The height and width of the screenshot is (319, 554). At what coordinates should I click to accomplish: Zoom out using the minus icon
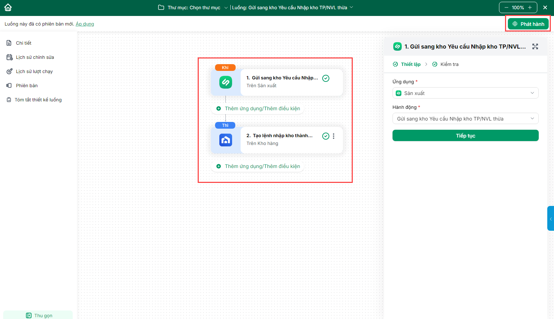[506, 7]
